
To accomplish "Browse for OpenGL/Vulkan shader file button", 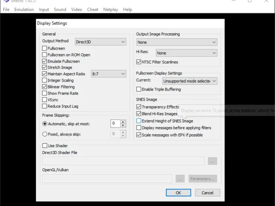I will 180,179.
